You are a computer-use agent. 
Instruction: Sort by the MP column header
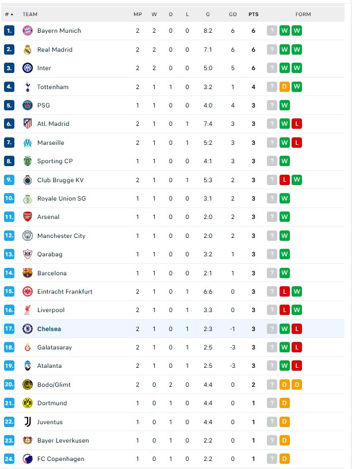(137, 14)
